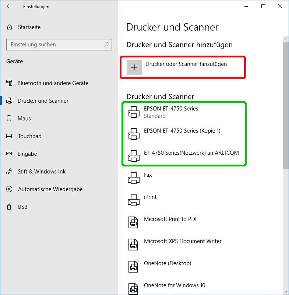
Task: Open Stift & Windows Ink settings
Action: pyautogui.click(x=42, y=172)
